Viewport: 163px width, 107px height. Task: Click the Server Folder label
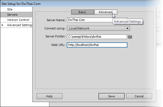tap(55, 36)
